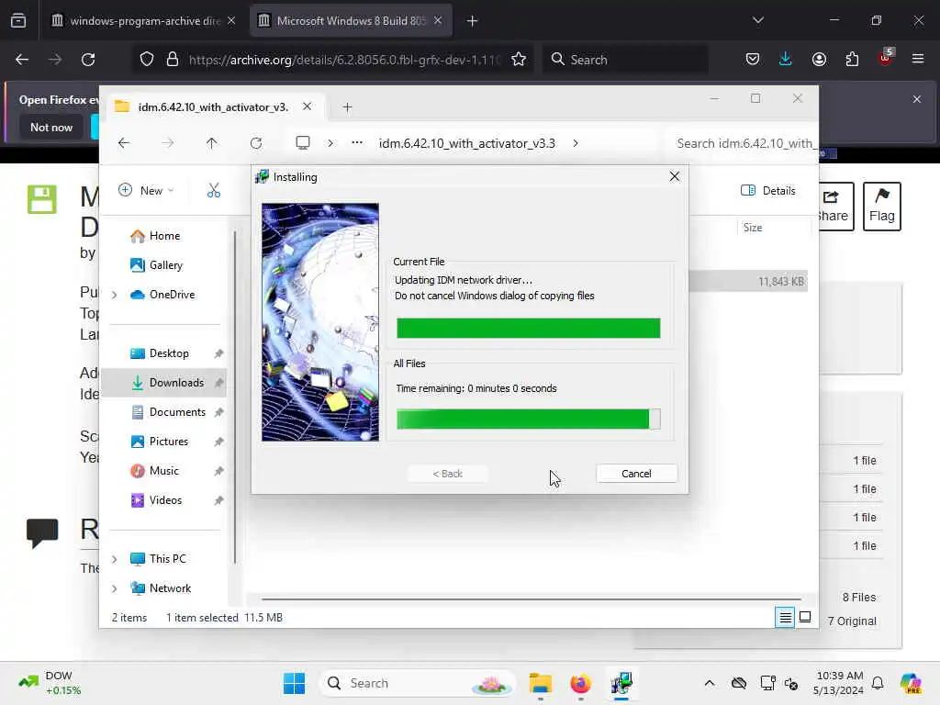Switch Explorer to details list view
This screenshot has height=705, width=940.
click(x=785, y=617)
